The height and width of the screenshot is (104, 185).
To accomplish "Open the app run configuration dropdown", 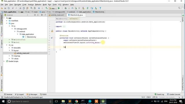I will pyautogui.click(x=53, y=8).
